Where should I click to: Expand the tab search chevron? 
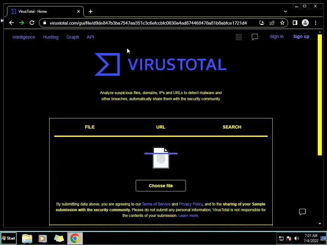pos(285,11)
